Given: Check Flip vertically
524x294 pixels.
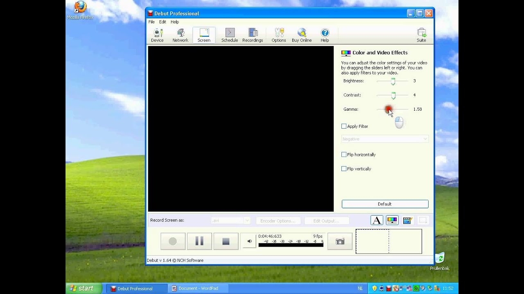Looking at the screenshot, I should click(344, 169).
